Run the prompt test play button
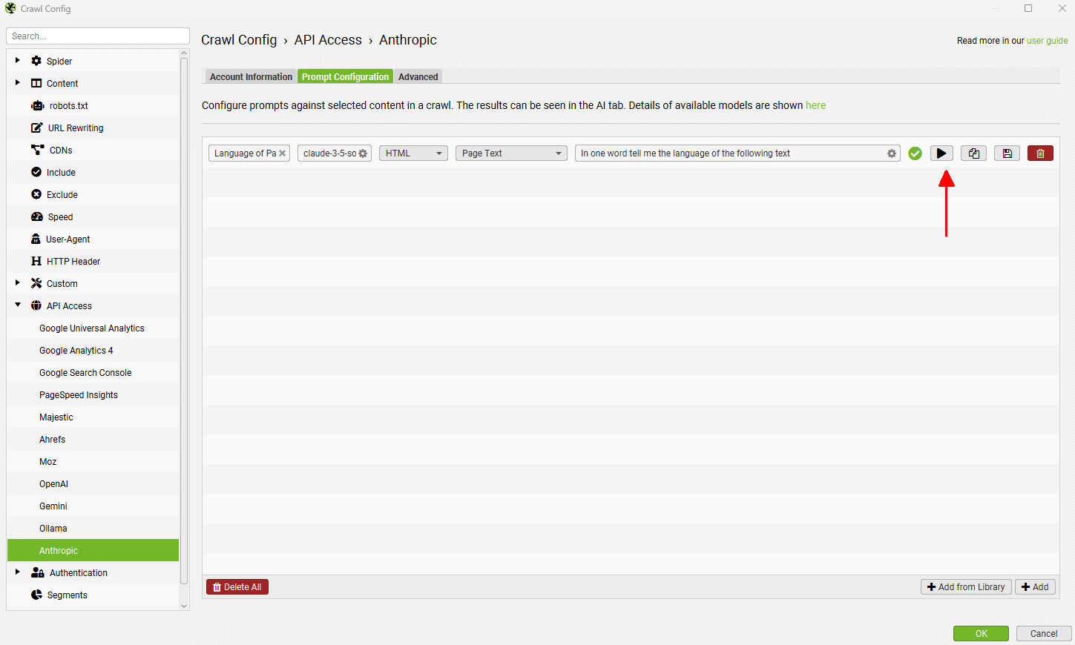 (941, 153)
